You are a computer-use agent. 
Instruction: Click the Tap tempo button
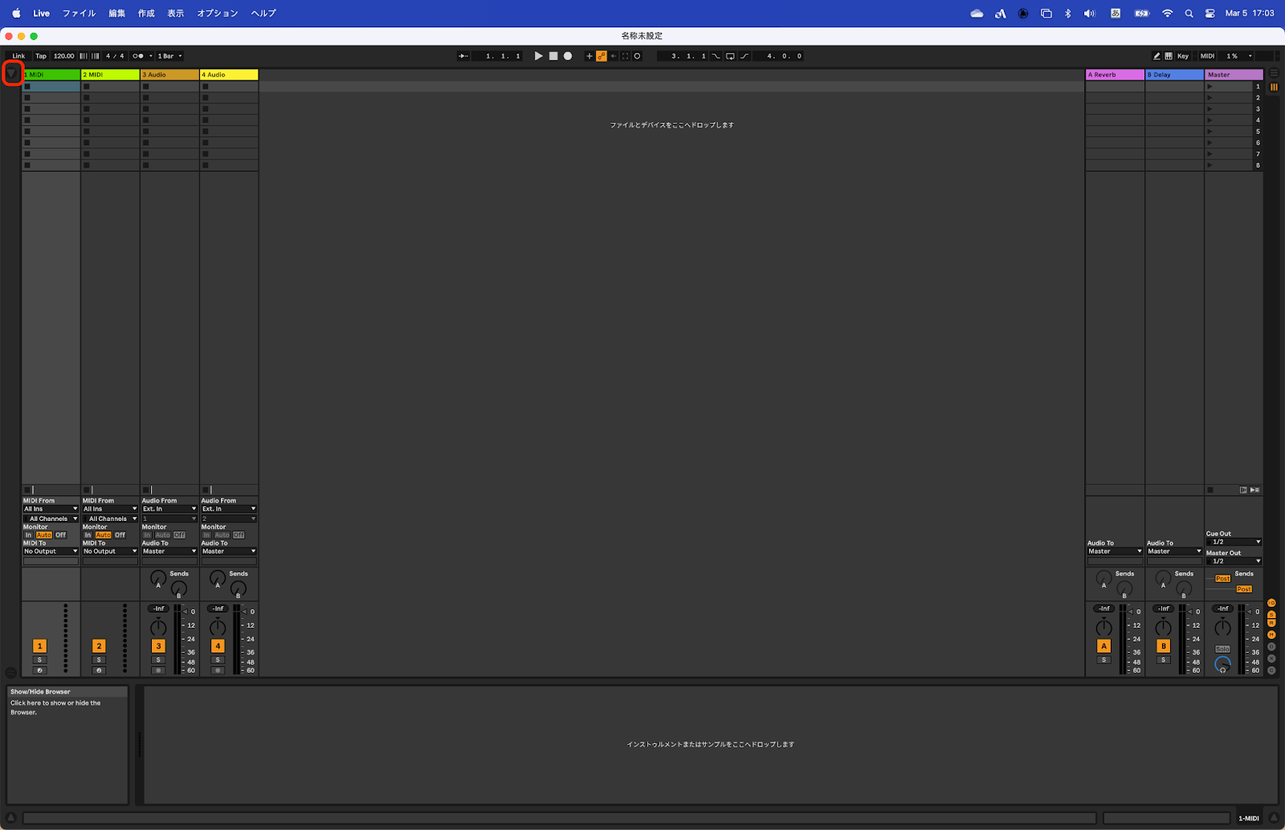[x=41, y=56]
